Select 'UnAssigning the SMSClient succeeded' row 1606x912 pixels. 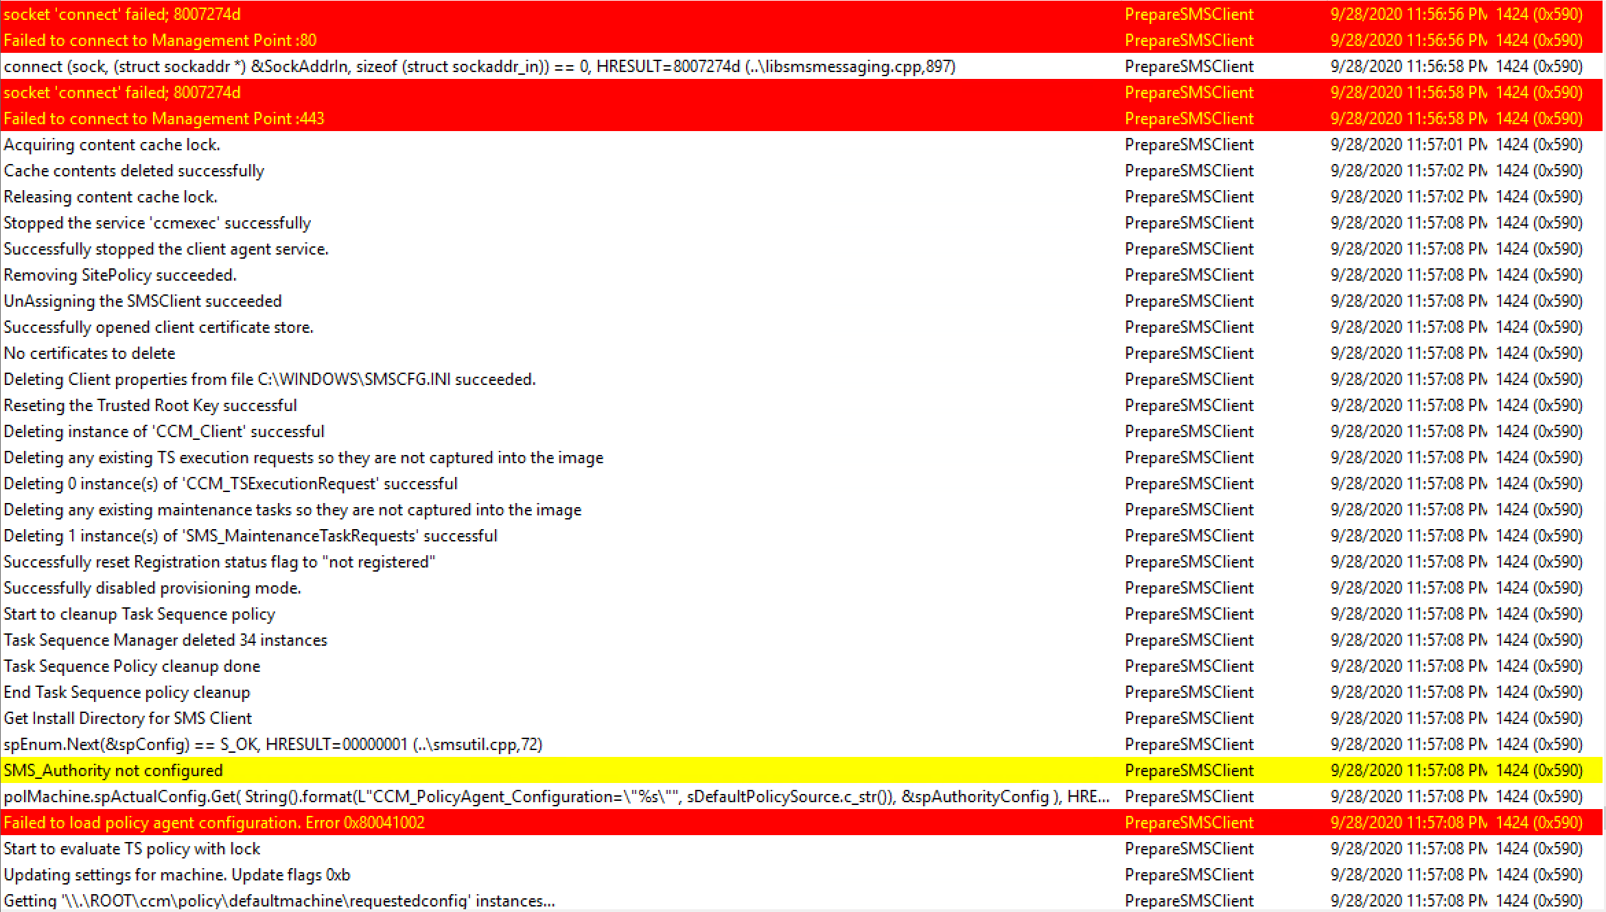point(143,301)
